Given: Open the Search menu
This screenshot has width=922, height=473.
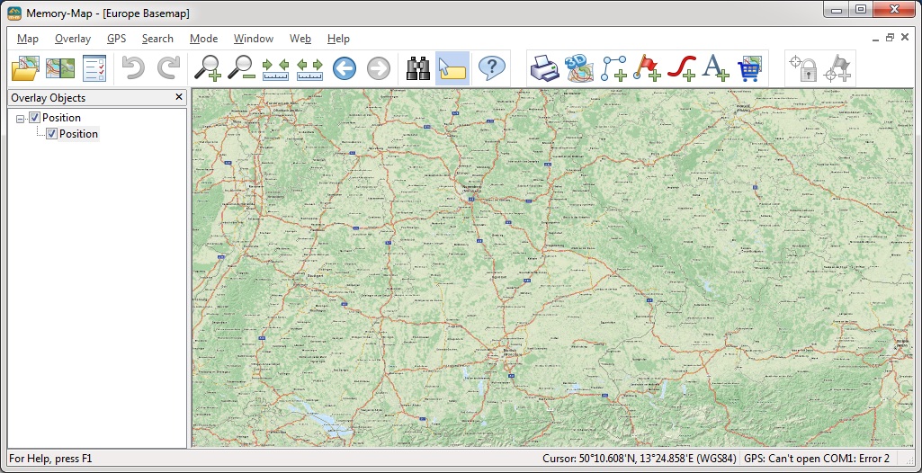Looking at the screenshot, I should pos(157,39).
